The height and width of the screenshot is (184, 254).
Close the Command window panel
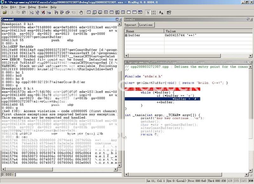pos(120,19)
